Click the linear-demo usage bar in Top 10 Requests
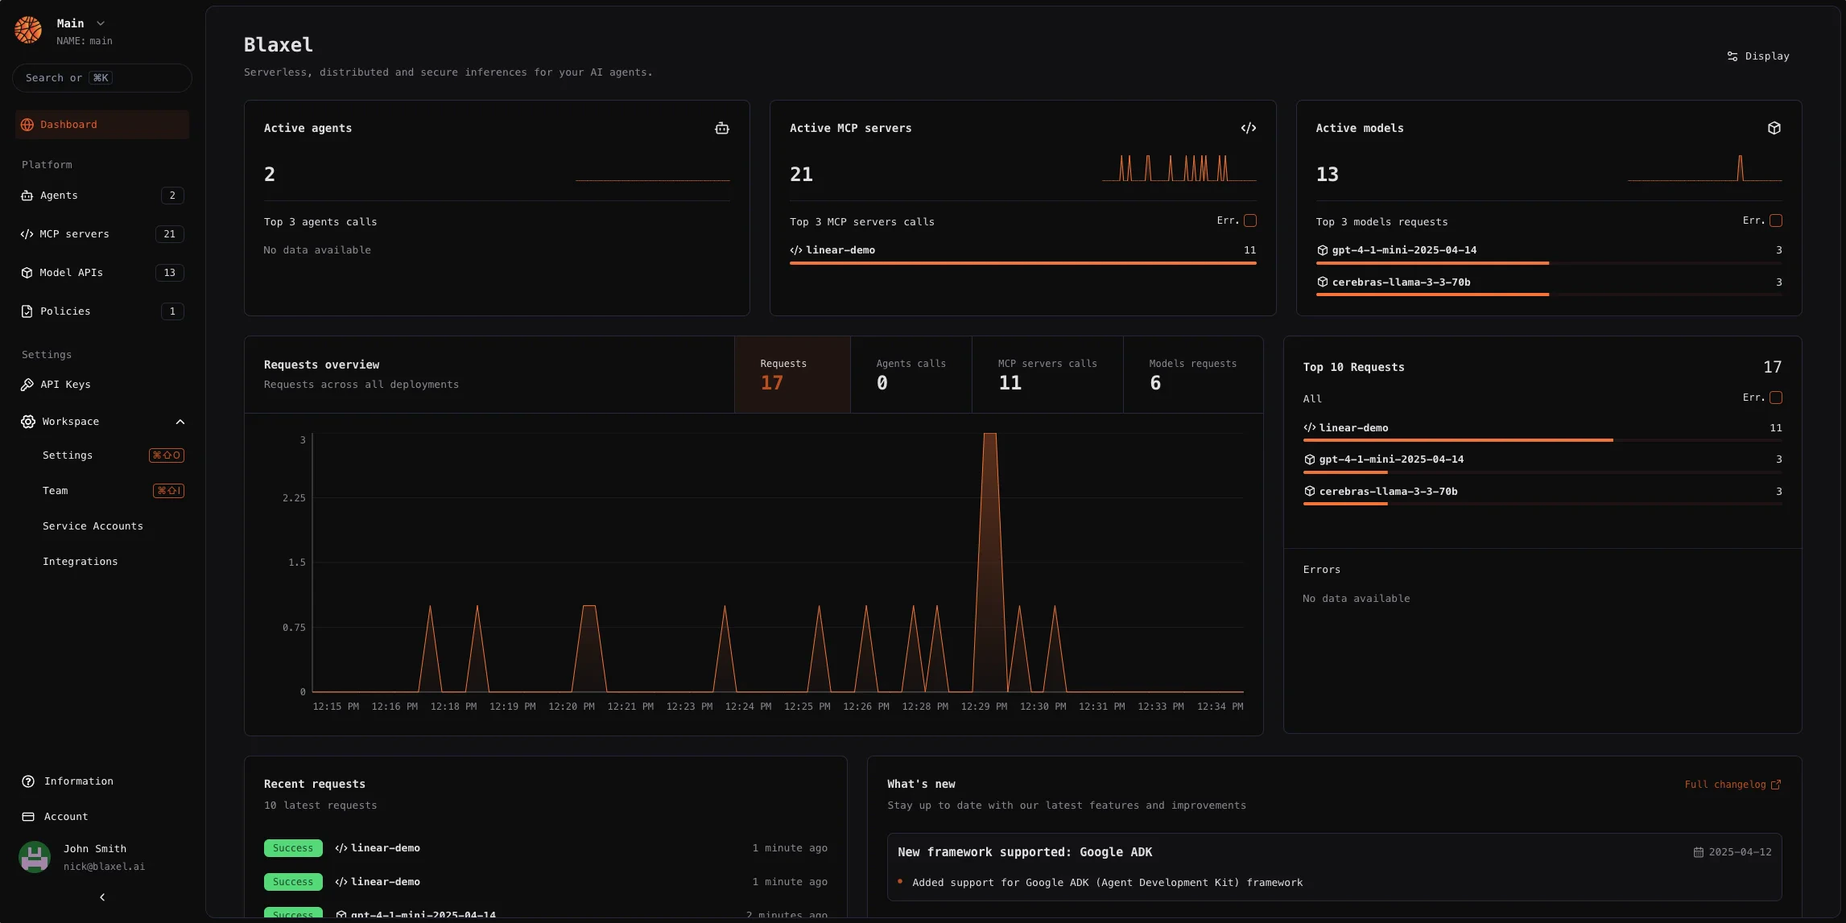 click(x=1459, y=441)
